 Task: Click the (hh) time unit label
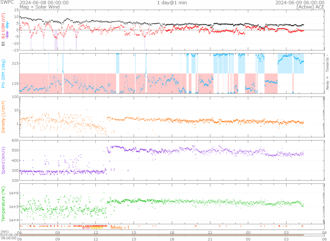pyautogui.click(x=5, y=232)
